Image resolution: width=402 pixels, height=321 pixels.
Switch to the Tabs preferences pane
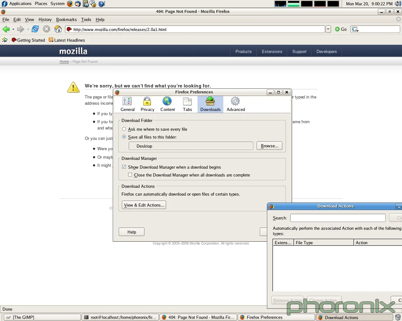coord(187,104)
